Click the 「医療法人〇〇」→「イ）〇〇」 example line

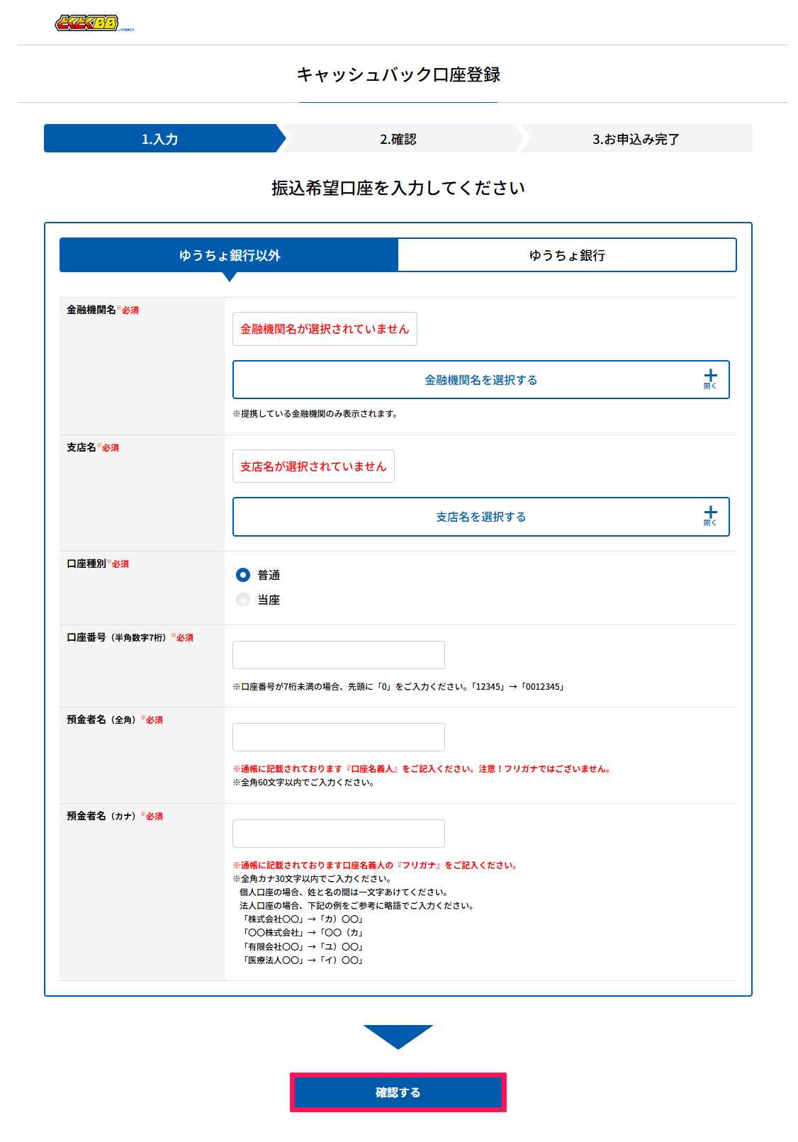click(x=303, y=961)
